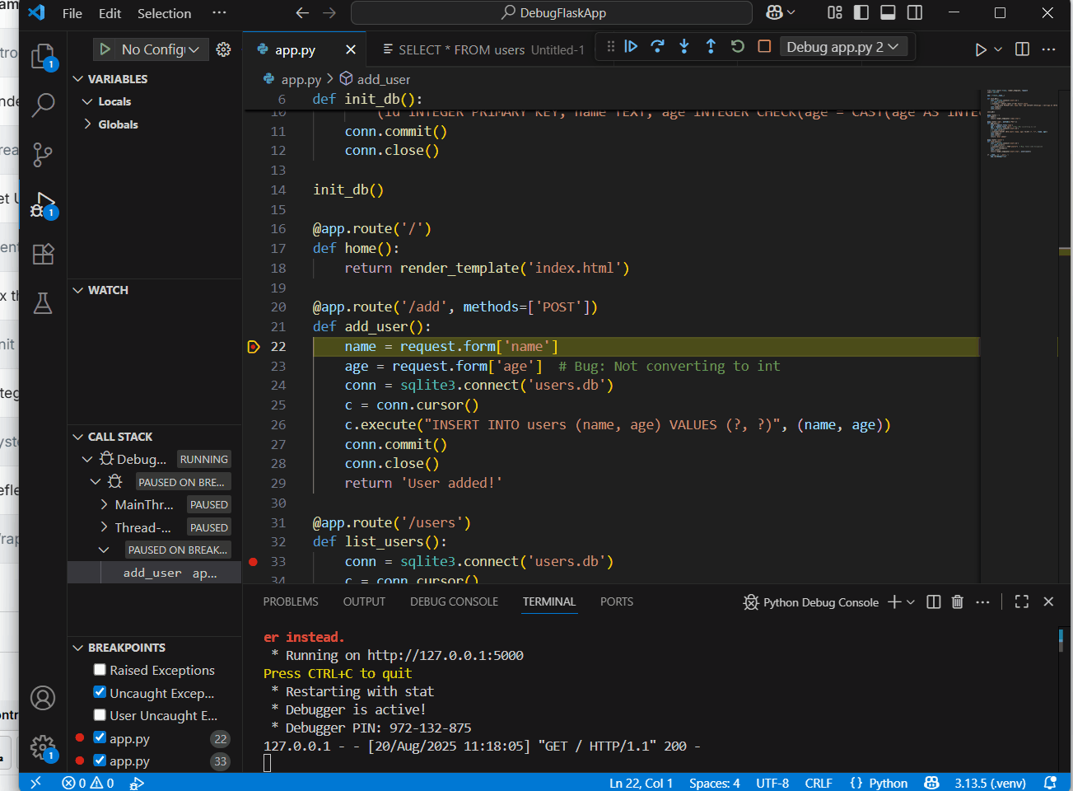Click the Search magnifier in the sidebar
This screenshot has width=1073, height=791.
pos(42,105)
